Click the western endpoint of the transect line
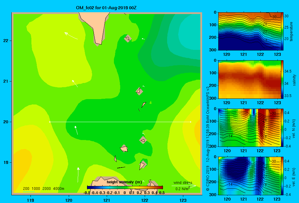 [x=50, y=122]
